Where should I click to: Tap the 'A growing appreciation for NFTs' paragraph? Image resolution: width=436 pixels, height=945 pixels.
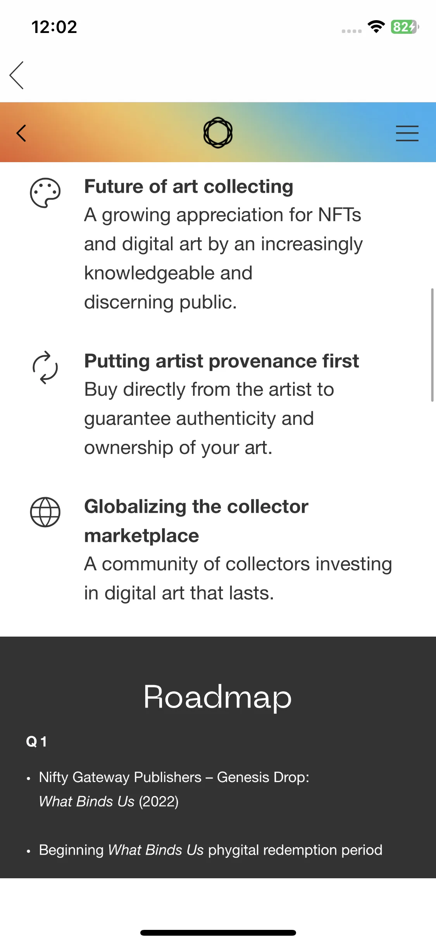tap(224, 258)
